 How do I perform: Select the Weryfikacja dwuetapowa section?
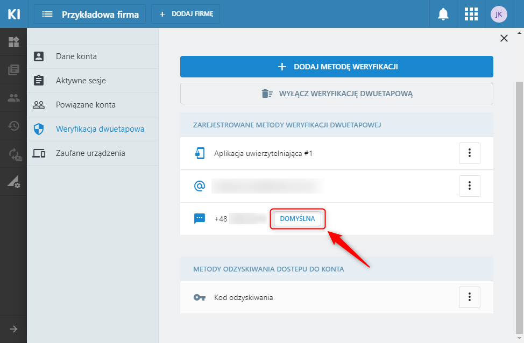click(93, 129)
